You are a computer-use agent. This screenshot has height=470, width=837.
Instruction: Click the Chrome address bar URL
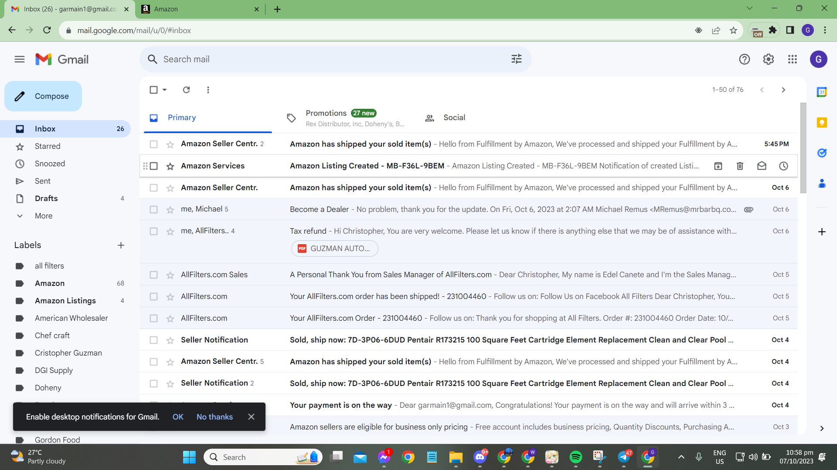134,30
